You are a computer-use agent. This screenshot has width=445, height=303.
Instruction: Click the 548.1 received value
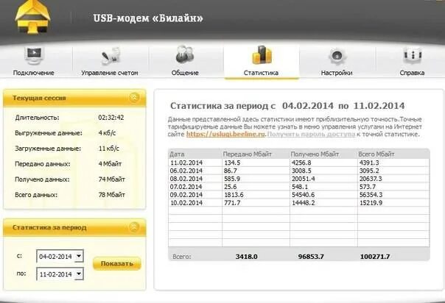click(300, 187)
